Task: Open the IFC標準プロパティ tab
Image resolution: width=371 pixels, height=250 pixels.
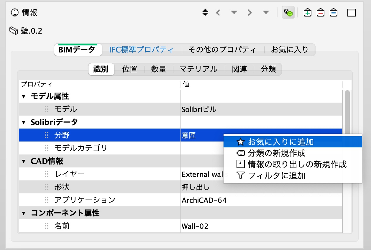Action: (141, 50)
